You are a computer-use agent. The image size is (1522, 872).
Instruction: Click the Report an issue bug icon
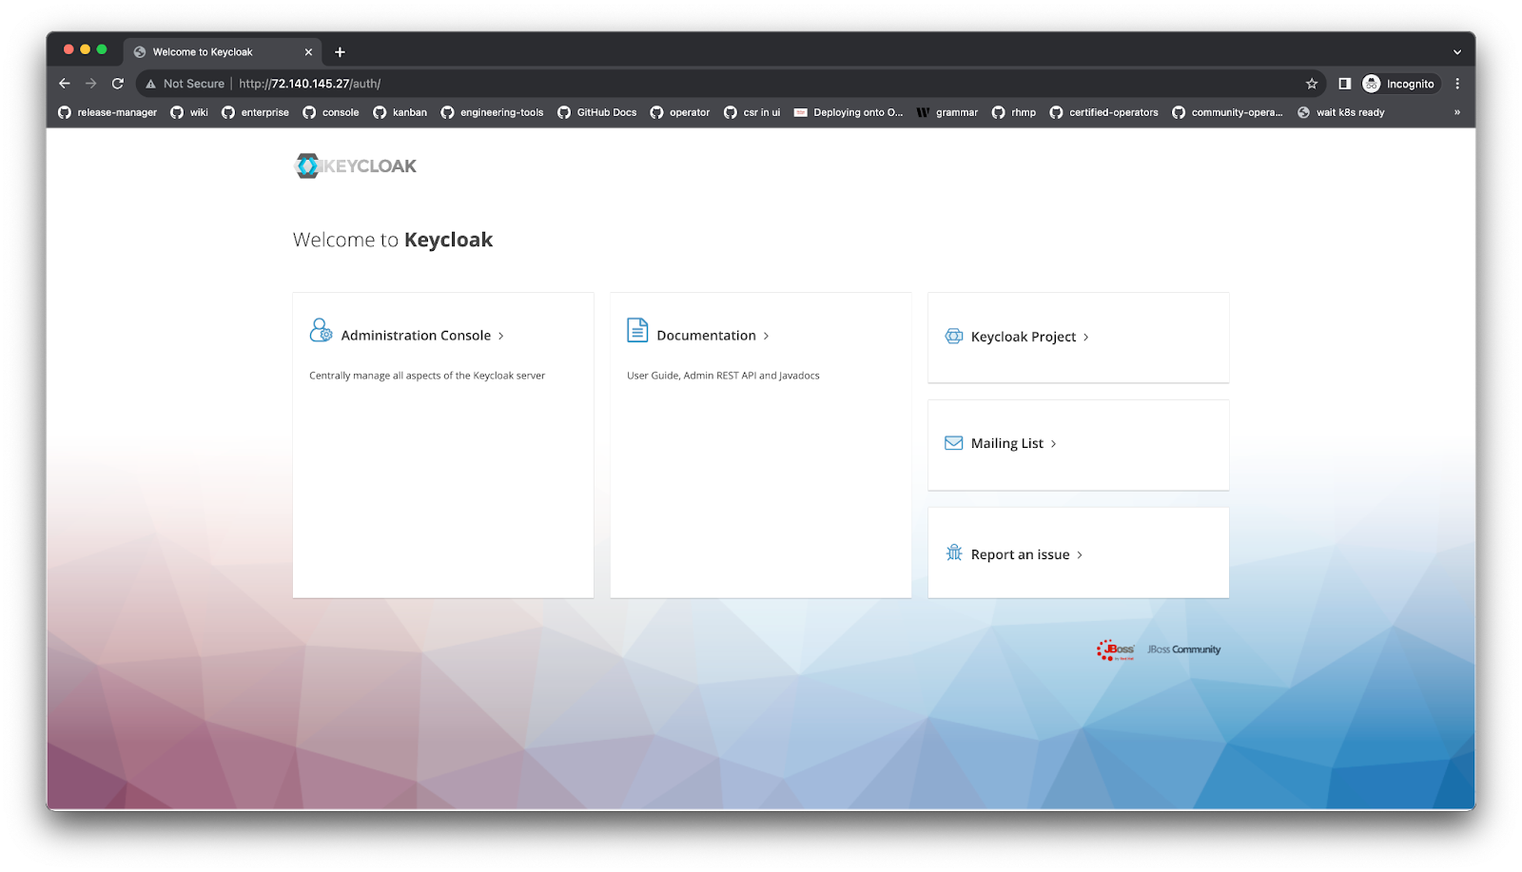point(954,552)
